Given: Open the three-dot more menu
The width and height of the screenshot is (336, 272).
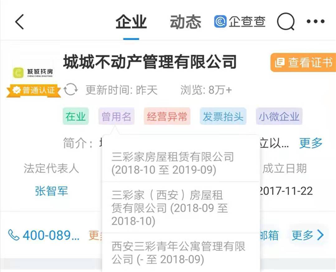Looking at the screenshot, I should pos(316,21).
